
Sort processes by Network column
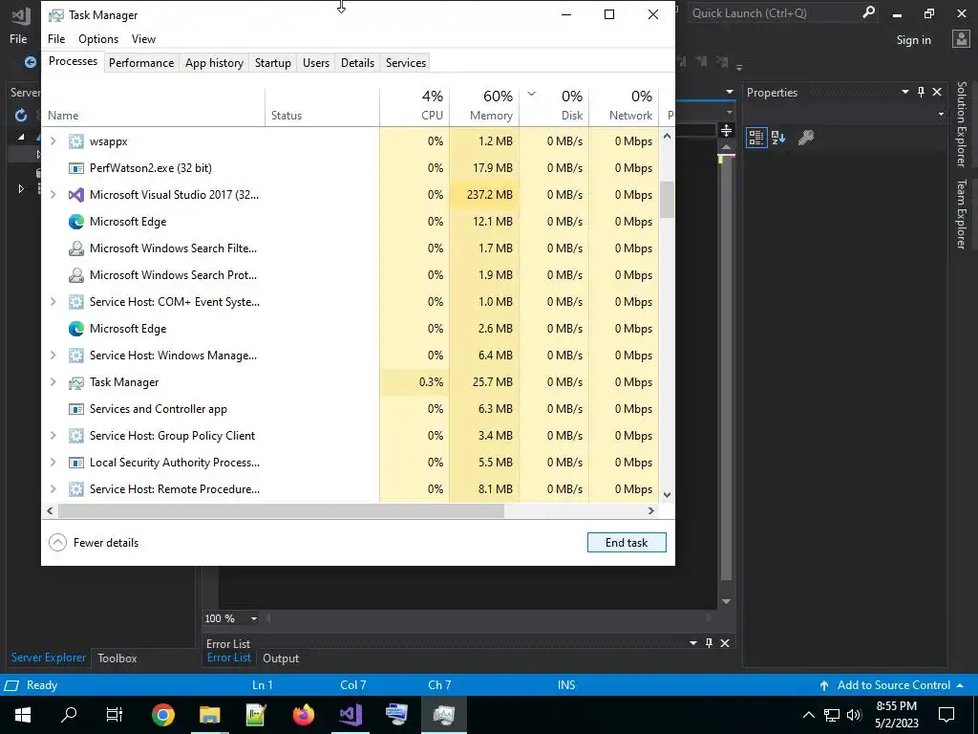pyautogui.click(x=624, y=105)
